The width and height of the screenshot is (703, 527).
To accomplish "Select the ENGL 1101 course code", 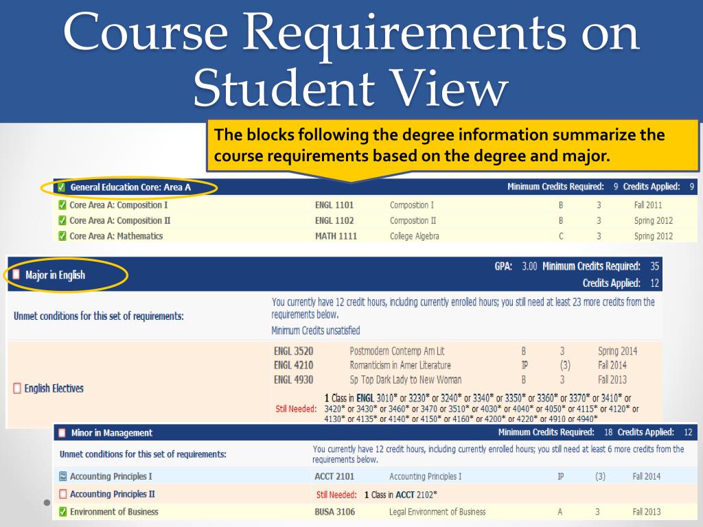I will pyautogui.click(x=334, y=205).
